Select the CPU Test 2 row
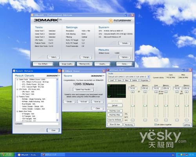The width and height of the screenshot is (196, 157). [x=28, y=94]
